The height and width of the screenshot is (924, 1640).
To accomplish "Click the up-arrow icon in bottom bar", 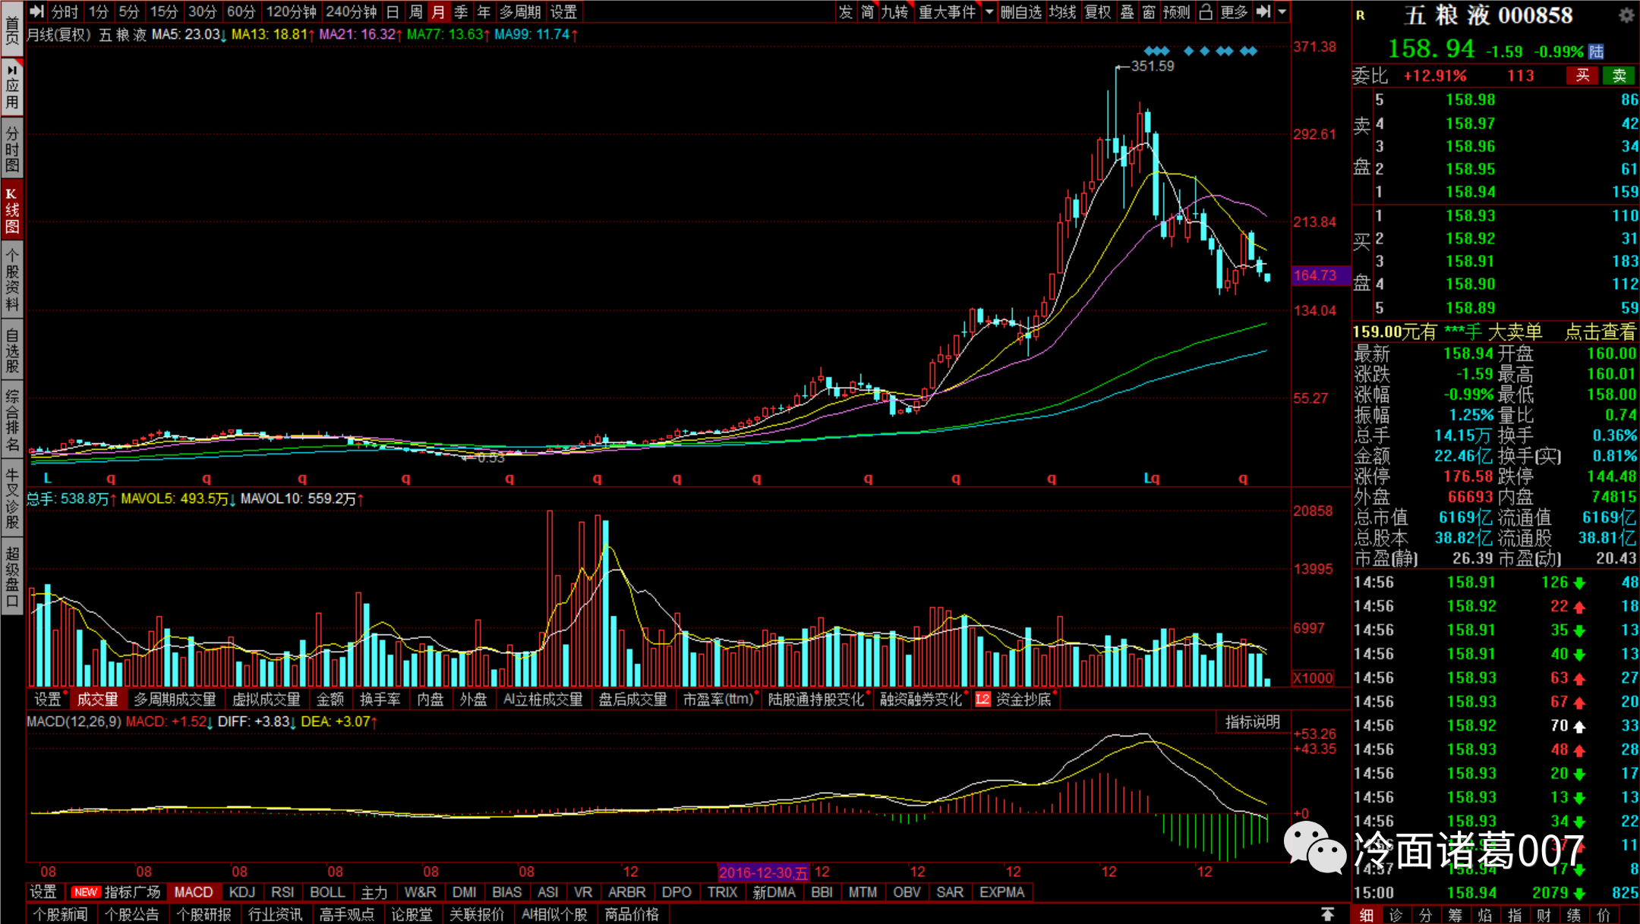I will coord(1327,914).
